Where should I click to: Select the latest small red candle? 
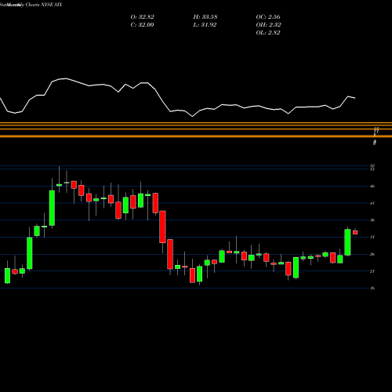pyautogui.click(x=355, y=232)
